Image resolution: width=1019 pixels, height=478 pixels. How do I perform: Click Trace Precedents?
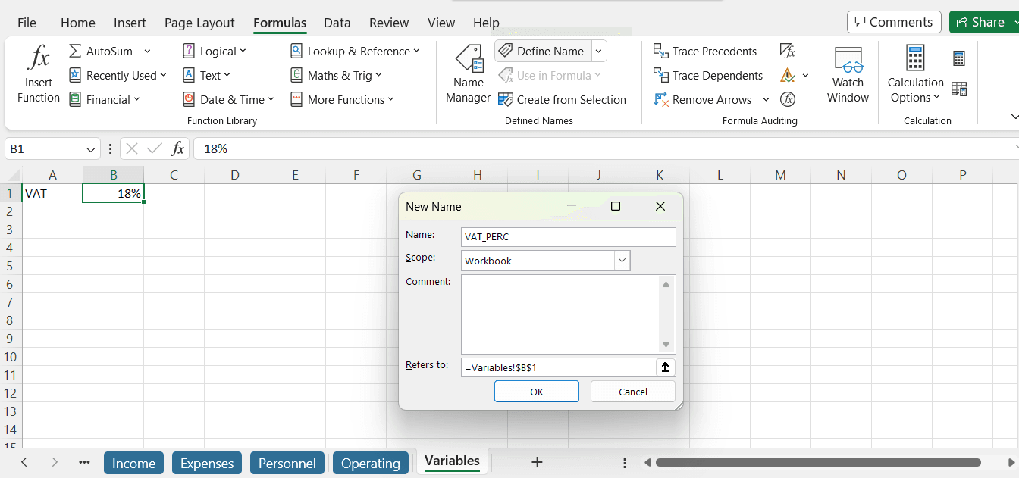tap(705, 51)
